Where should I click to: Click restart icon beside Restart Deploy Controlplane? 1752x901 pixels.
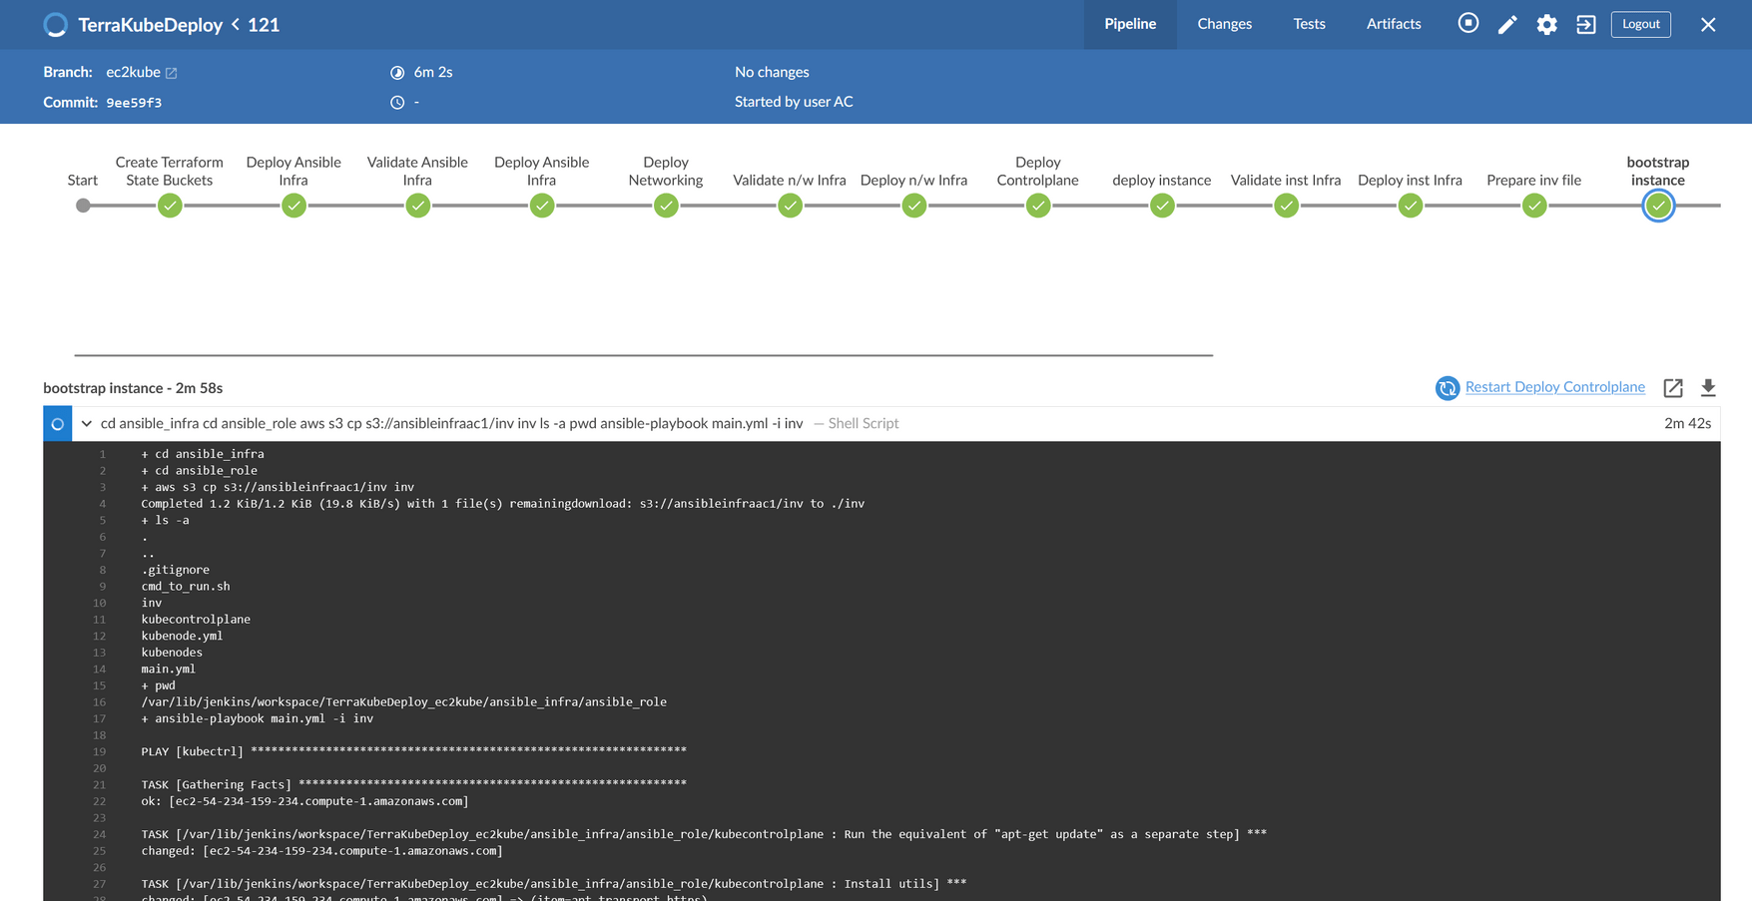[x=1447, y=387]
